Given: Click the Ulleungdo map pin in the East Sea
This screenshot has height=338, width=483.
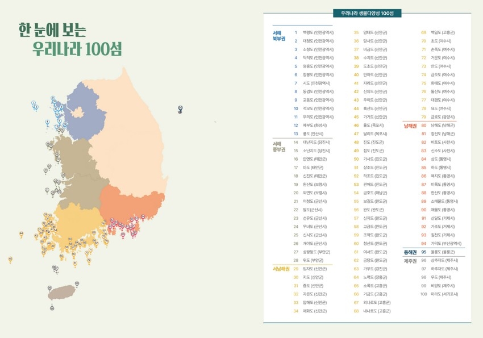Looking at the screenshot, I should (x=180, y=108).
